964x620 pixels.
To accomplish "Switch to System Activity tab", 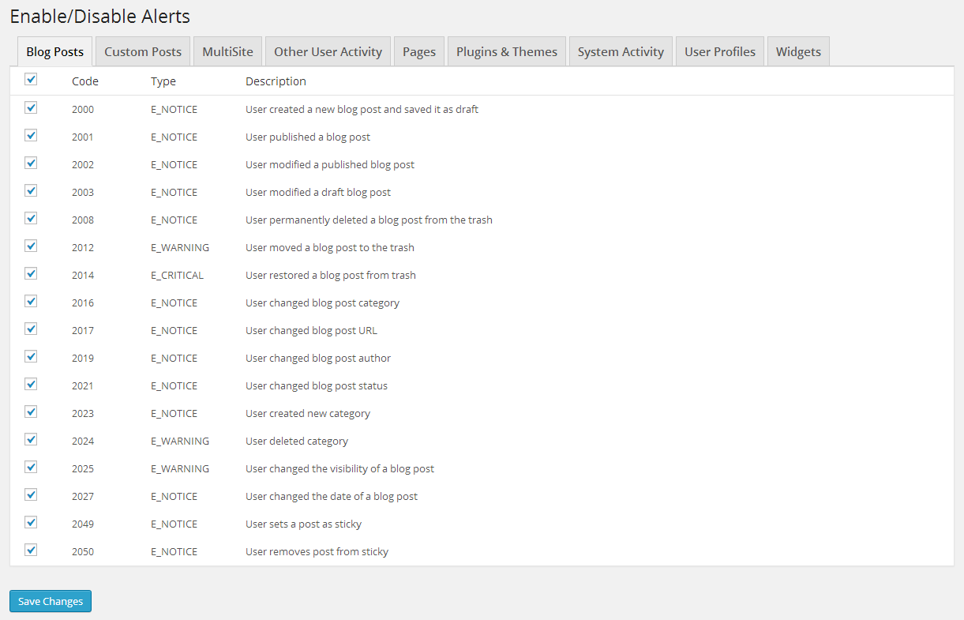I will coord(621,51).
